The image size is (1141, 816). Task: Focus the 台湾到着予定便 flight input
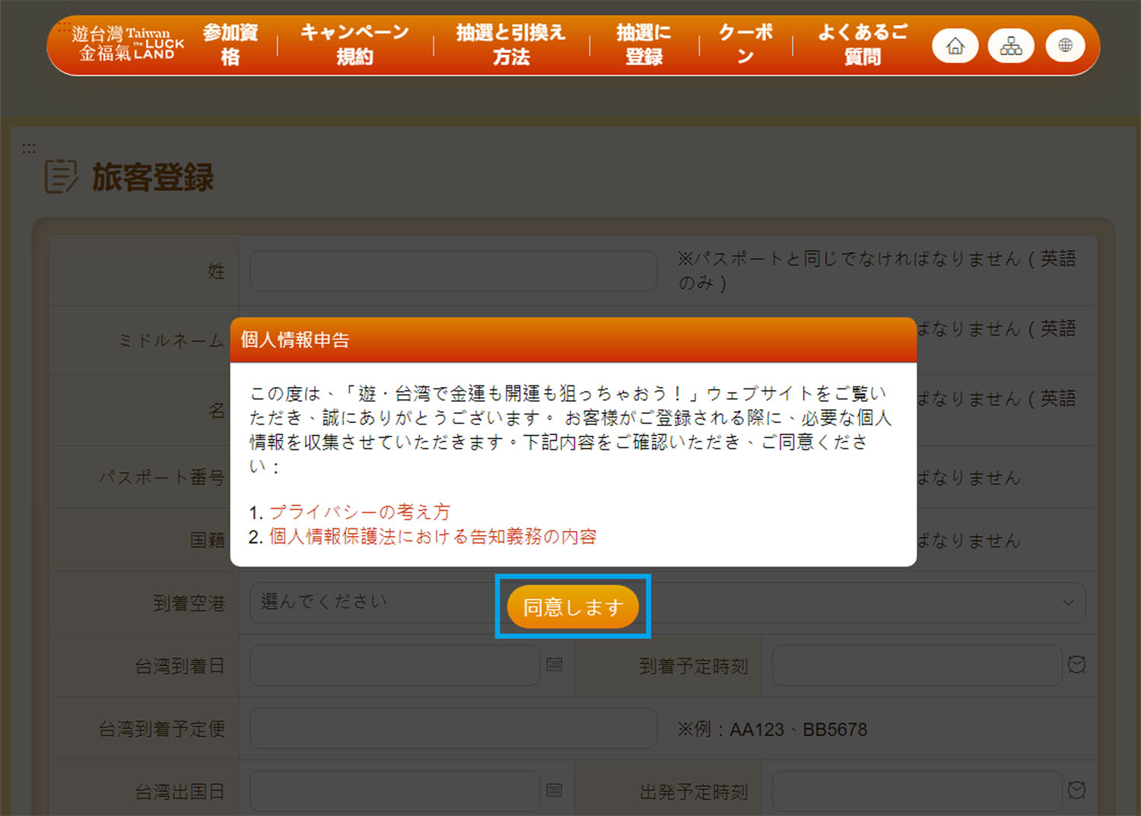coord(453,729)
